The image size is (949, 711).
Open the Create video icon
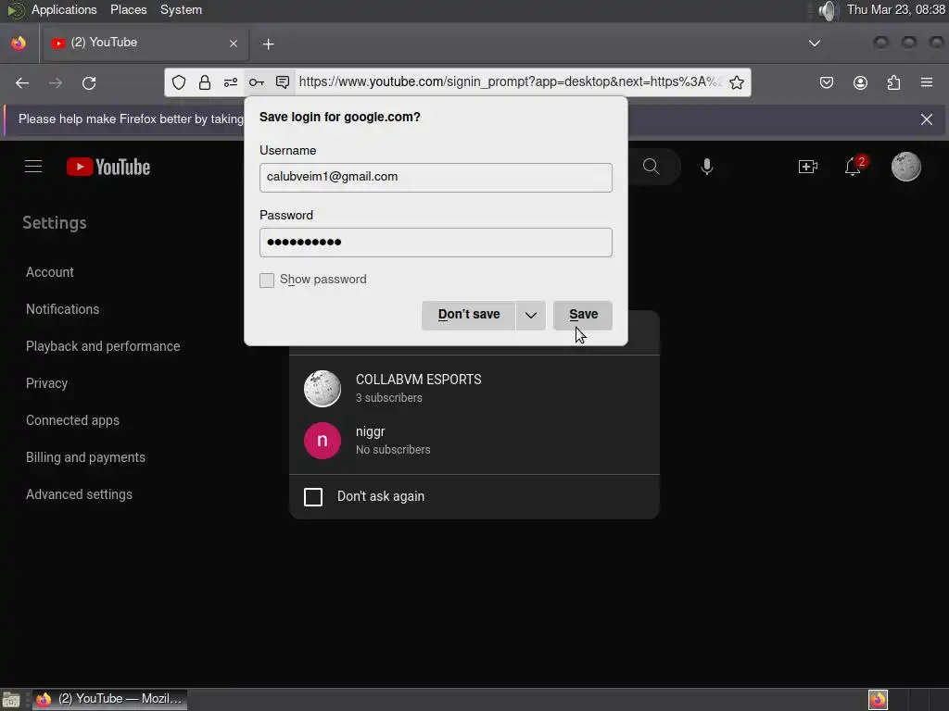click(x=808, y=167)
